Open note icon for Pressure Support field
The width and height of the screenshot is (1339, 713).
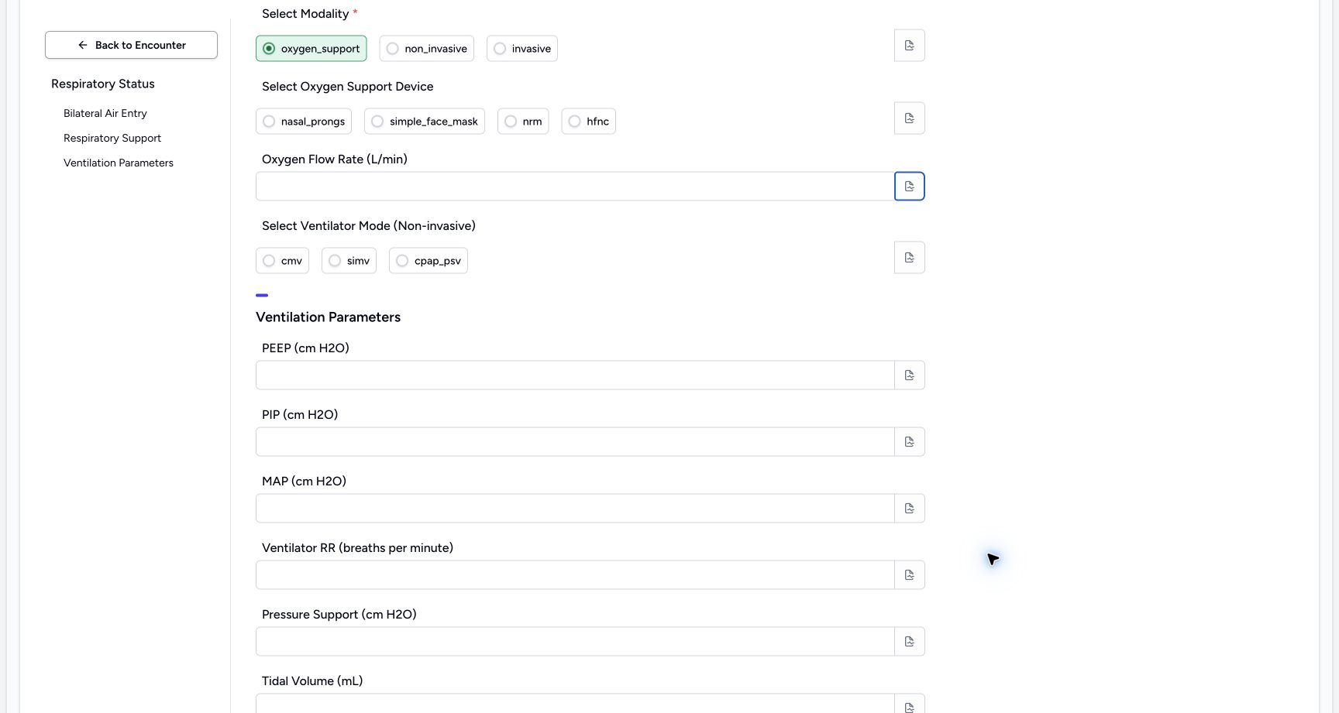pos(909,642)
